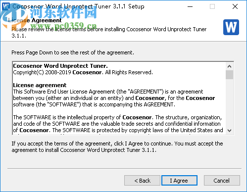This screenshot has width=247, height=192.
Task: Go back with the Back button
Action: tap(142, 181)
